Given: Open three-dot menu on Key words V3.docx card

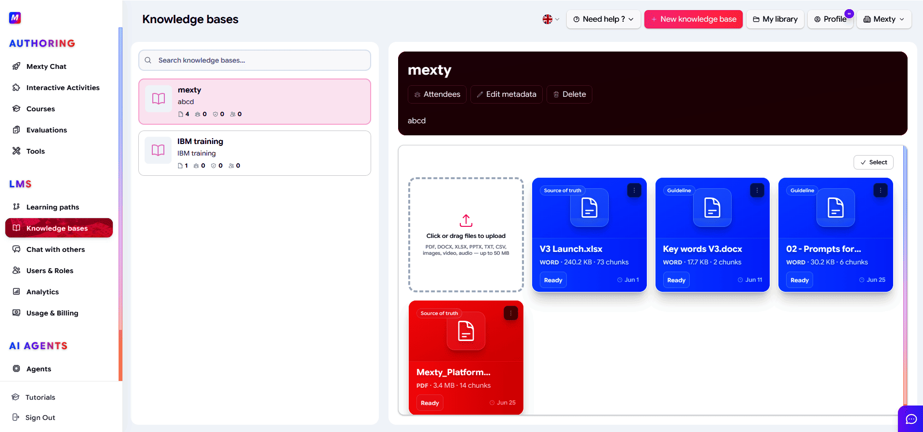Looking at the screenshot, I should click(757, 190).
